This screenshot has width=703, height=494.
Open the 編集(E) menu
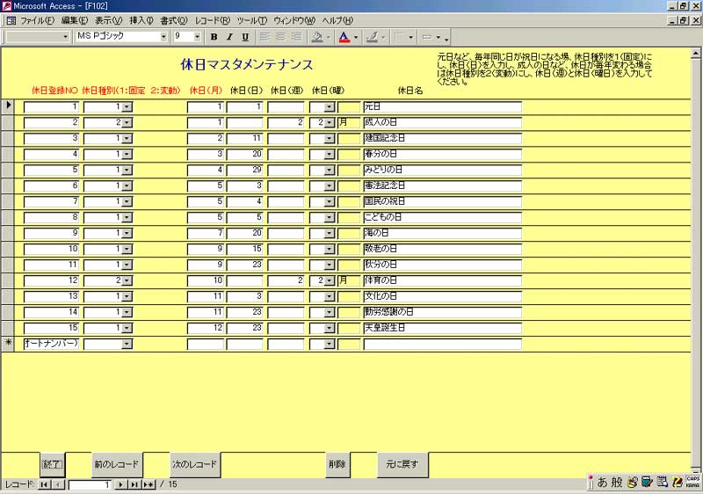75,20
